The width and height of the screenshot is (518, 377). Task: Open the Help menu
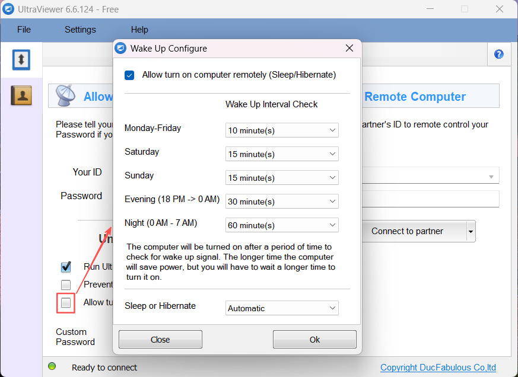[139, 30]
